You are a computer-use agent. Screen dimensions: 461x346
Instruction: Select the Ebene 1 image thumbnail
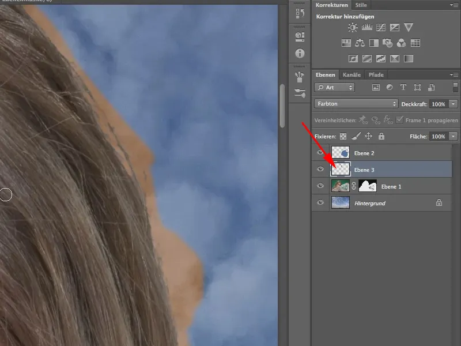click(x=341, y=186)
